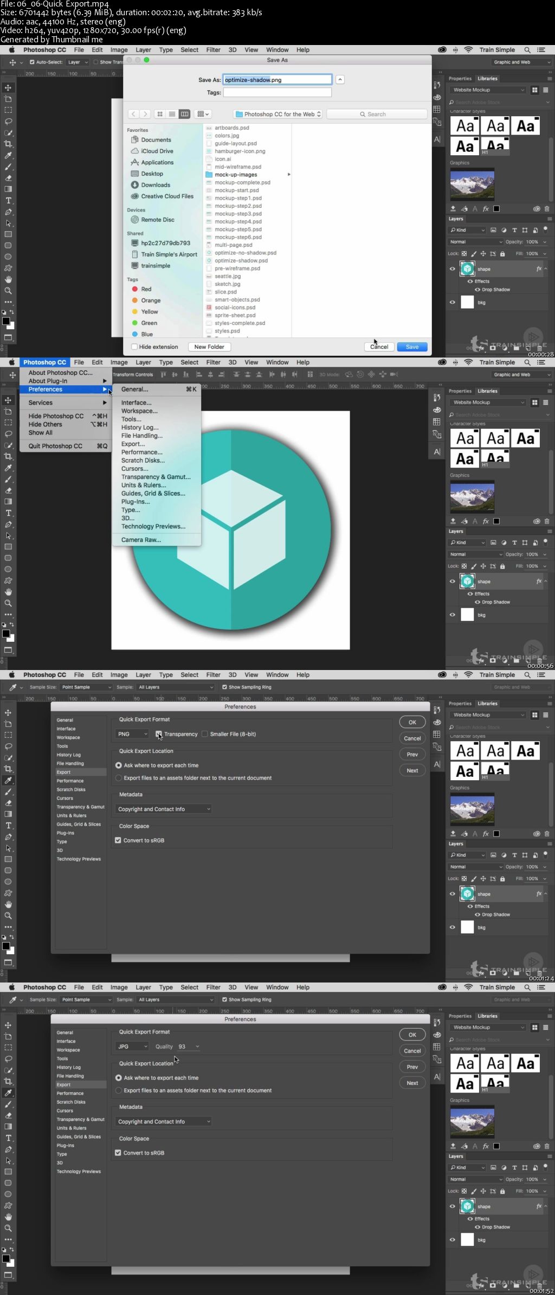Choose icon view in Save As dialog
This screenshot has width=555, height=1295.
click(x=160, y=114)
